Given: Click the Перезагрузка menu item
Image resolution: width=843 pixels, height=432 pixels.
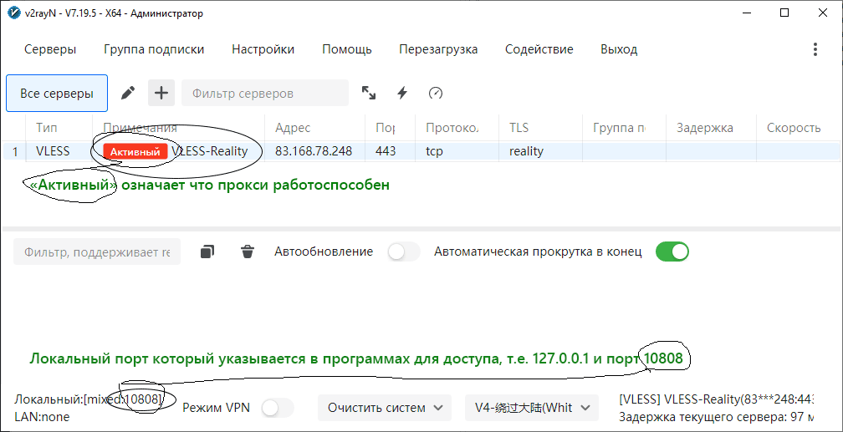Looking at the screenshot, I should (x=438, y=49).
